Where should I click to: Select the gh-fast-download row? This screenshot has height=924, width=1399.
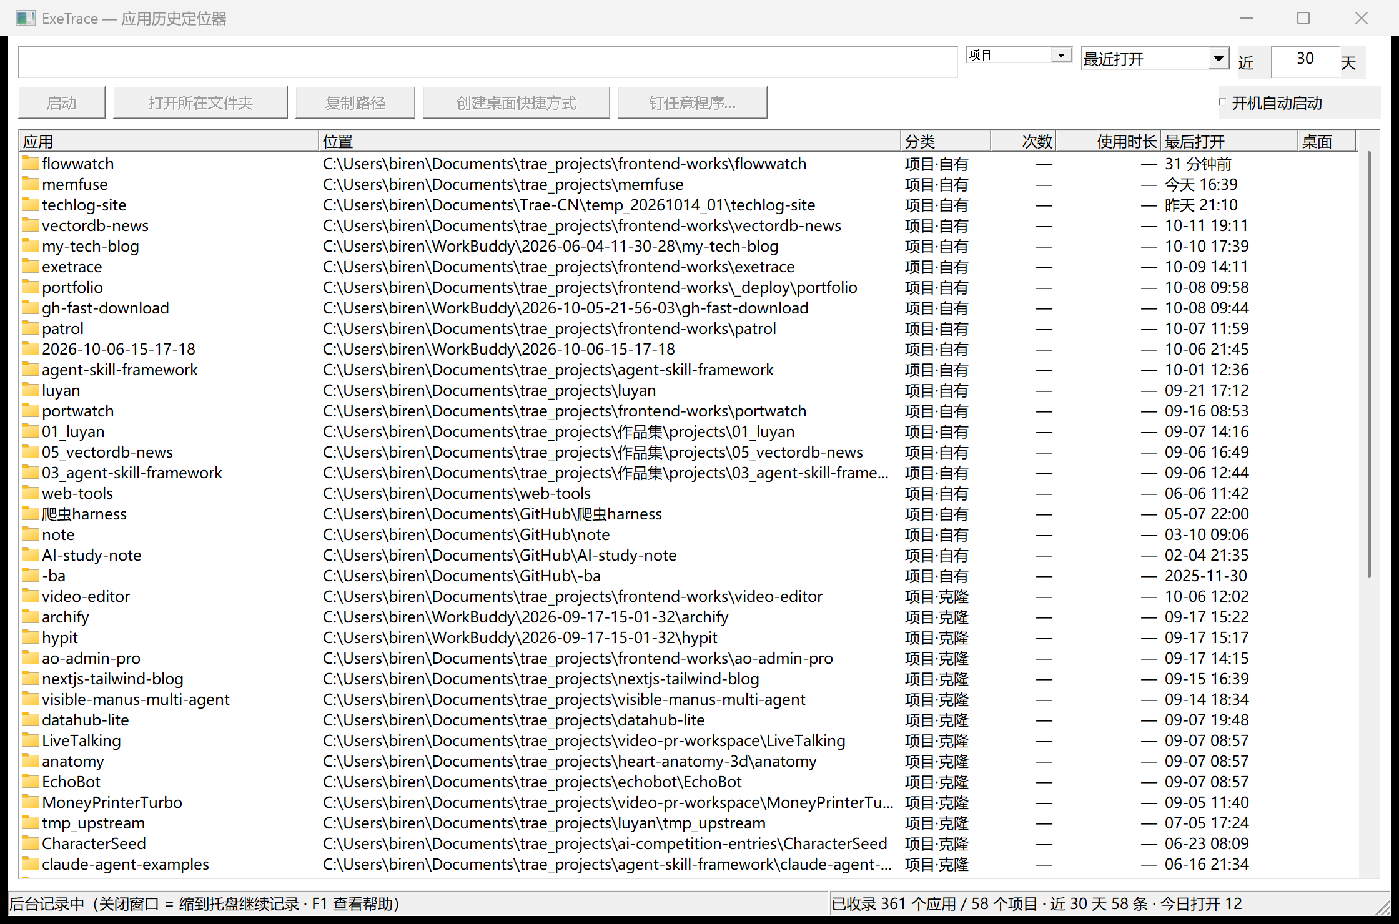pyautogui.click(x=689, y=308)
